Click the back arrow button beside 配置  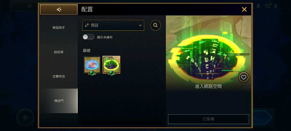[59, 10]
